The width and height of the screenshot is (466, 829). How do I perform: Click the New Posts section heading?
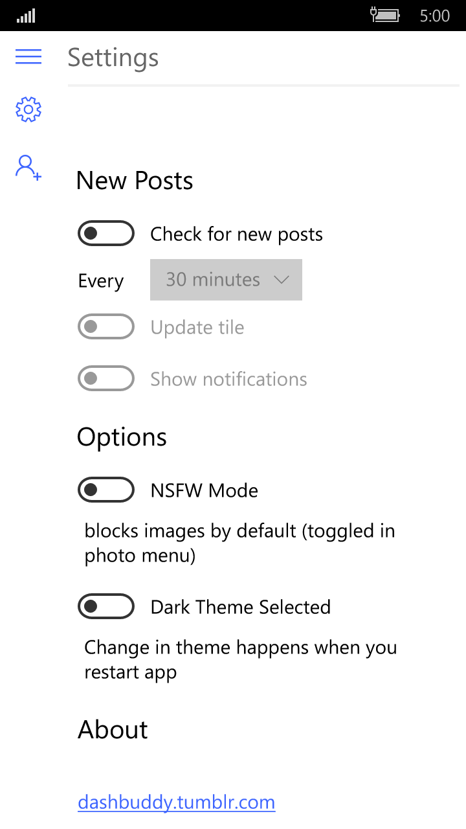click(135, 180)
